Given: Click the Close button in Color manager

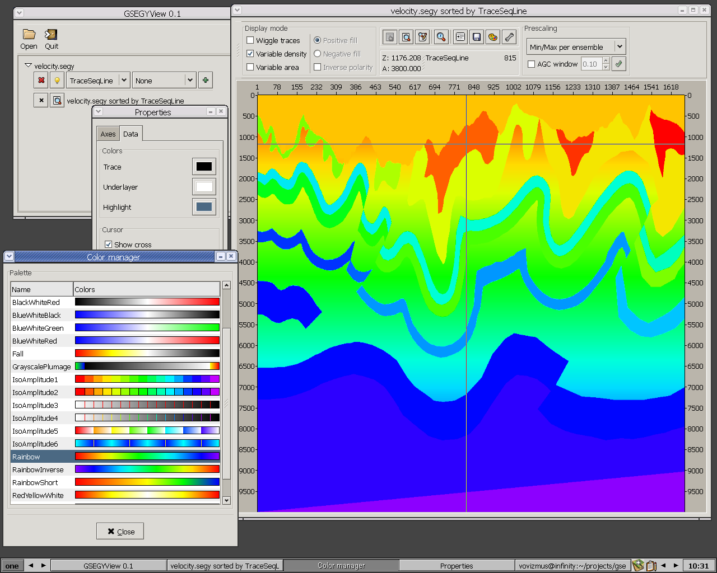Looking at the screenshot, I should (x=120, y=531).
